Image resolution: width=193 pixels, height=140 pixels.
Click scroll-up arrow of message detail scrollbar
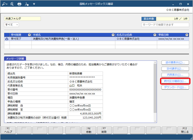pyautogui.click(x=155, y=62)
